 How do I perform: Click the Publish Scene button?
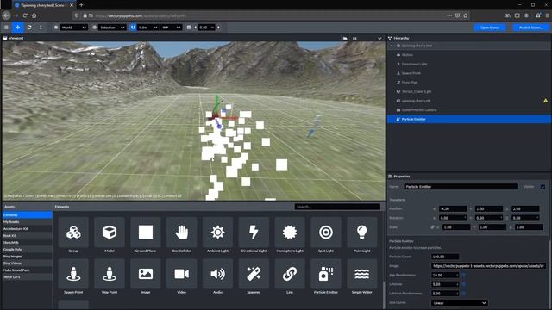pyautogui.click(x=531, y=28)
